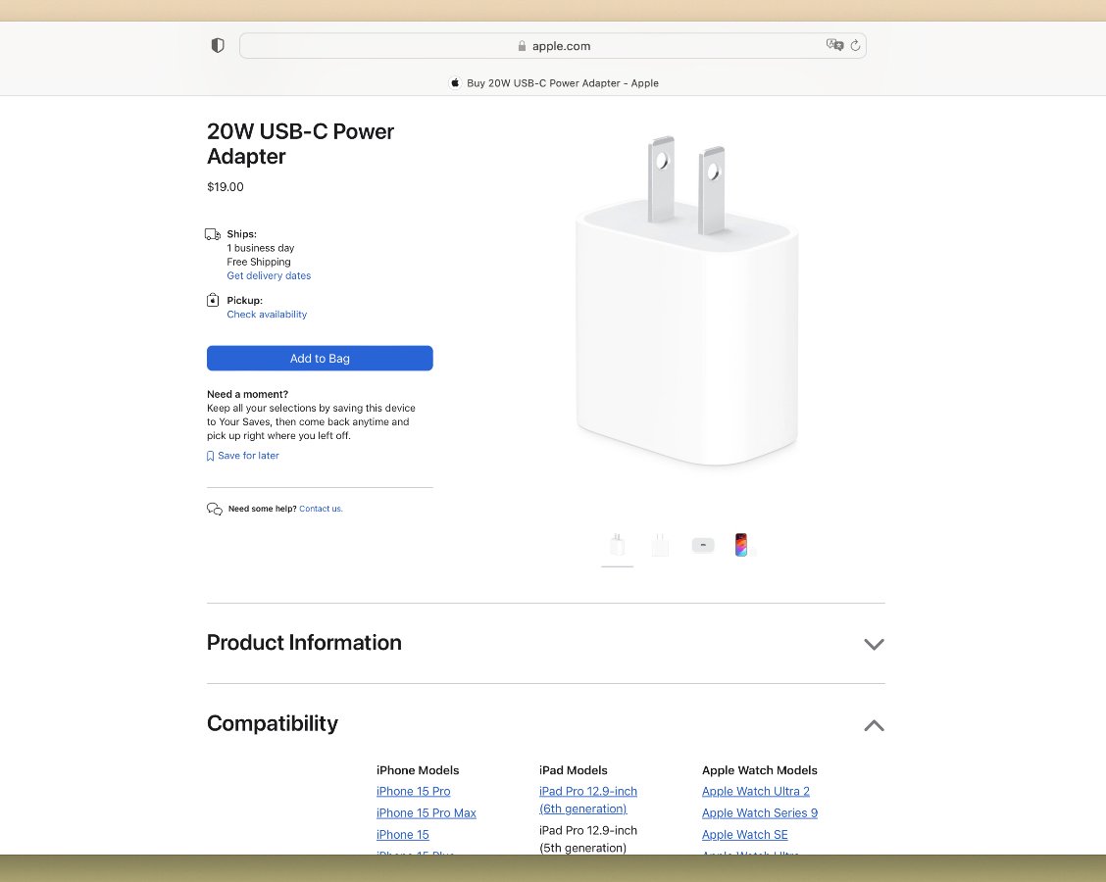Open the translate icon in the address bar
This screenshot has height=882, width=1106.
(835, 45)
